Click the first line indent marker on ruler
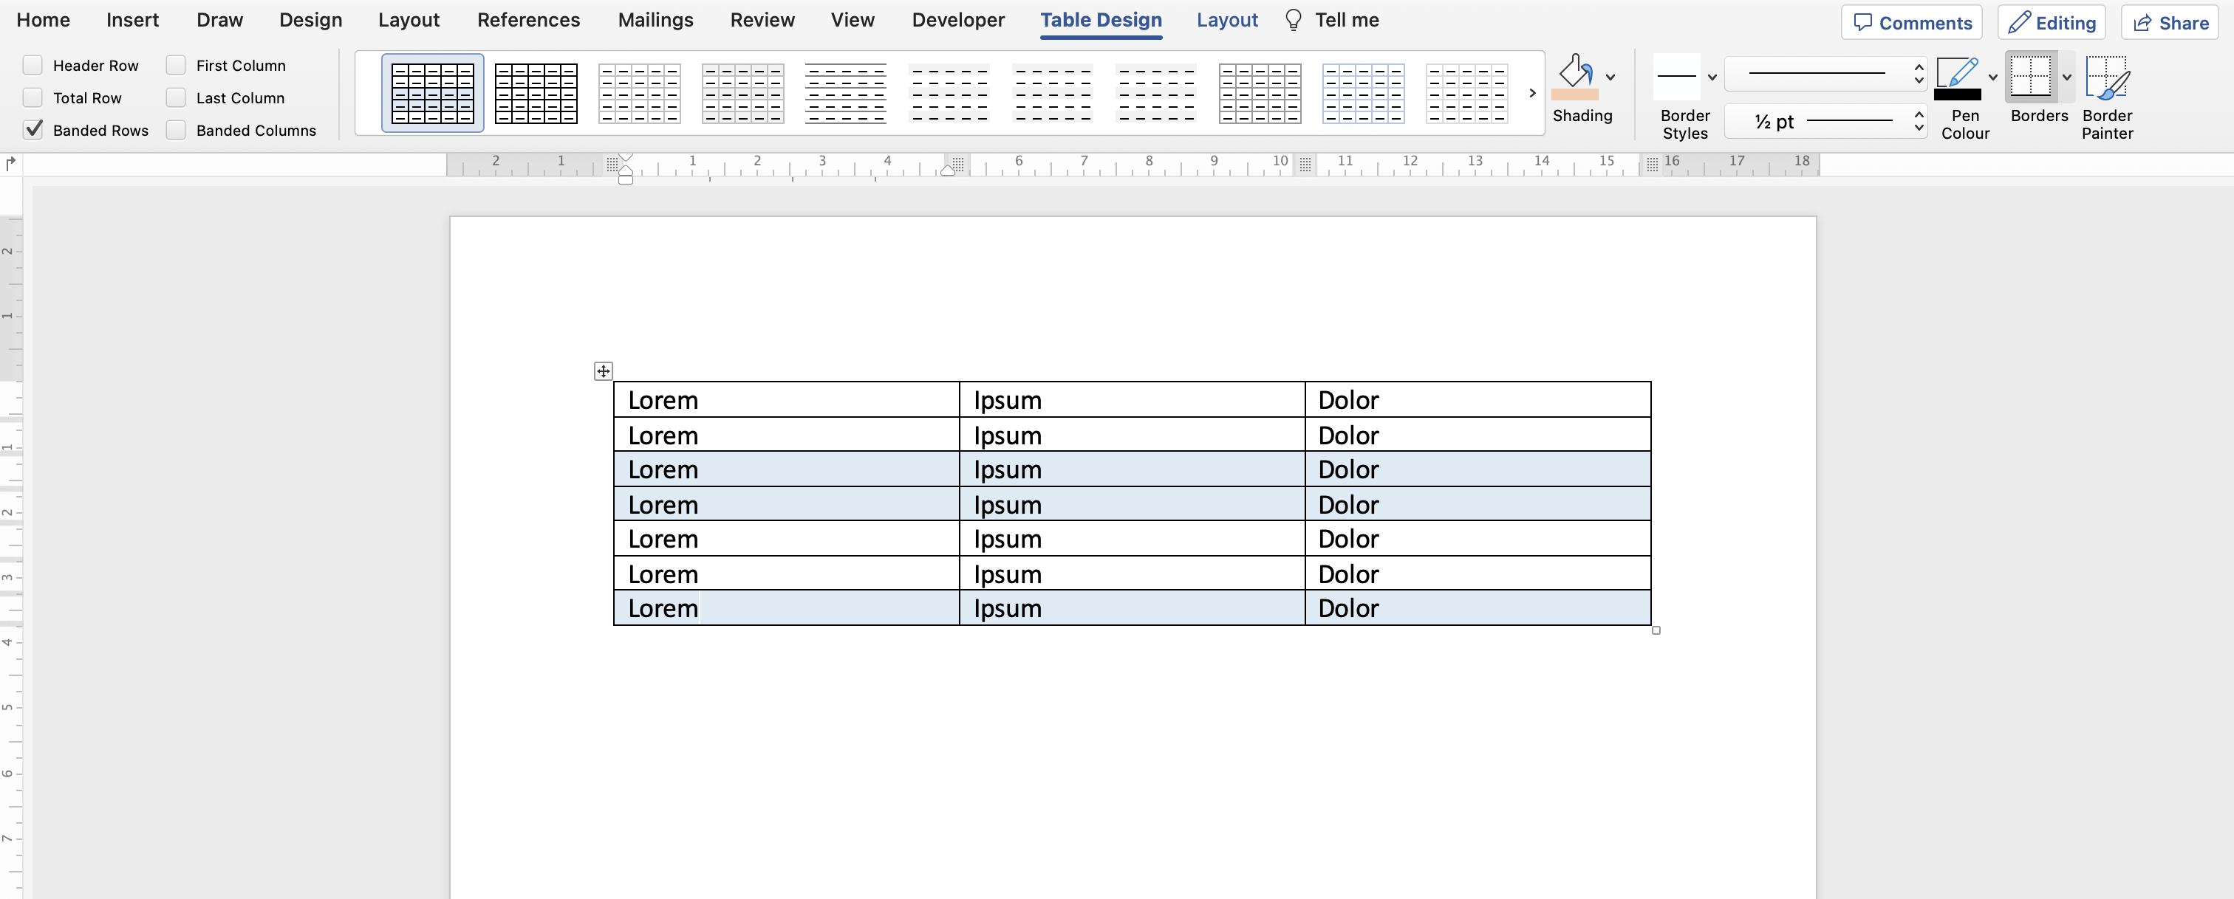 (x=625, y=158)
